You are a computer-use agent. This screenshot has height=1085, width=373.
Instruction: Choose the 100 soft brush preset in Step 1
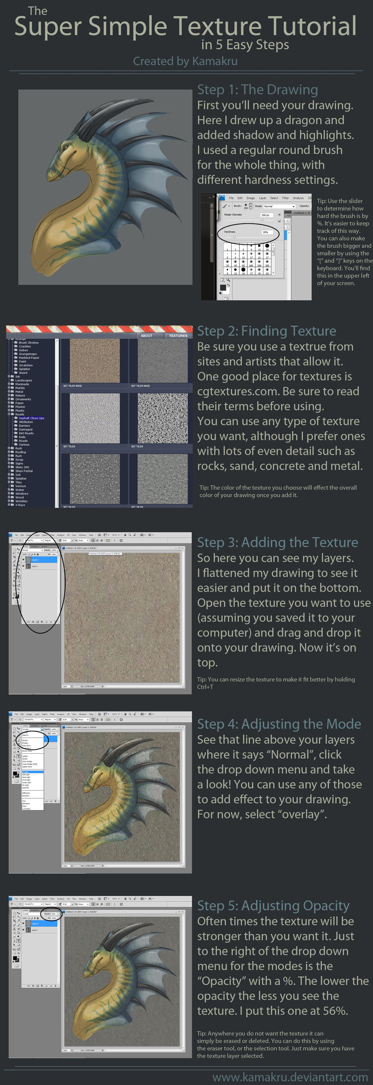coord(251,264)
